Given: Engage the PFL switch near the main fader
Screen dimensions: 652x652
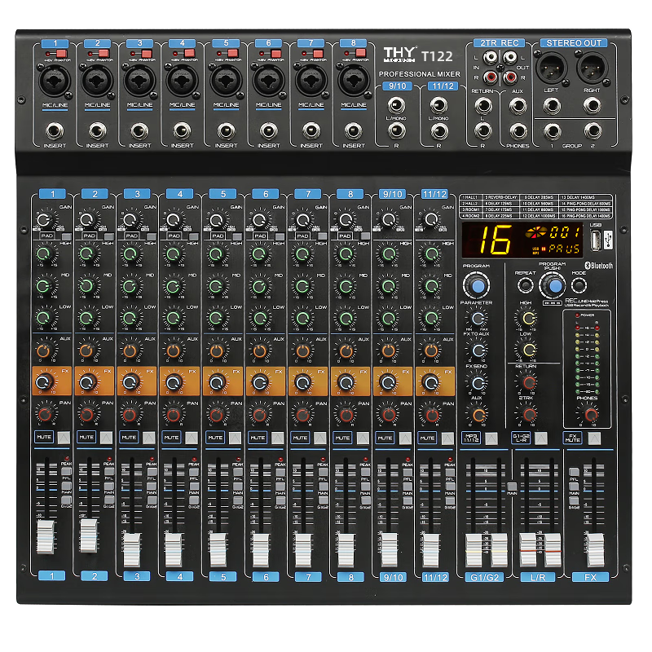Looking at the screenshot, I should [x=574, y=472].
